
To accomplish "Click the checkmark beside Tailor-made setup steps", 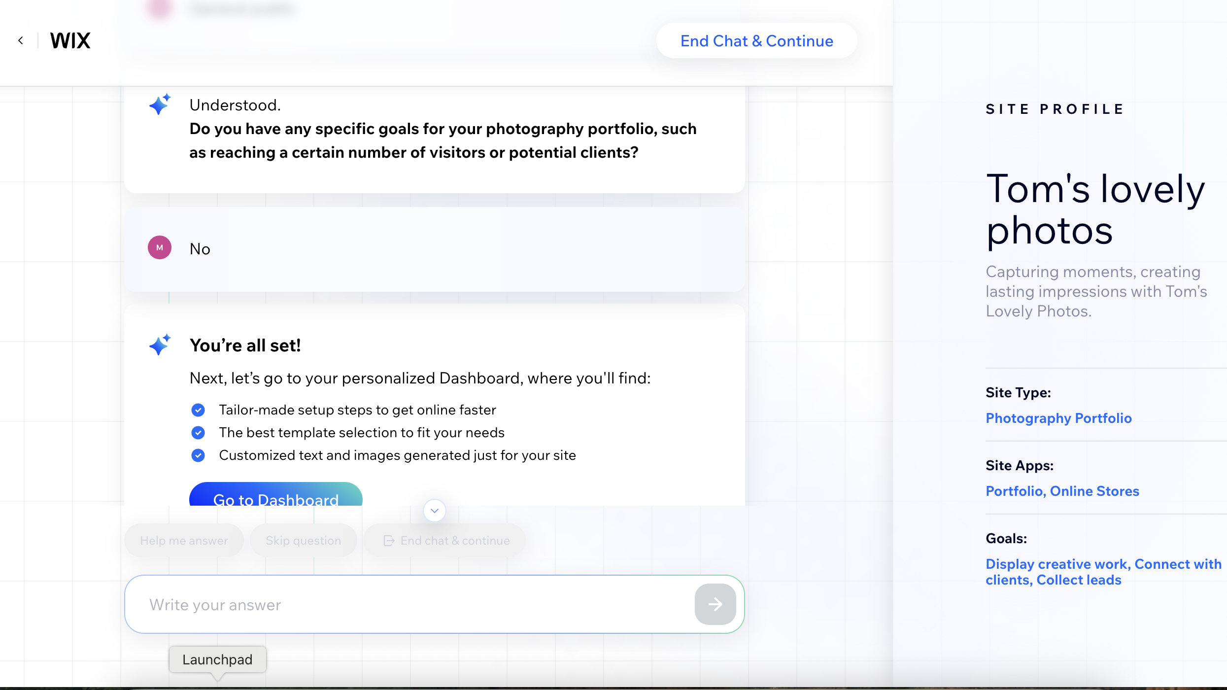I will [198, 410].
